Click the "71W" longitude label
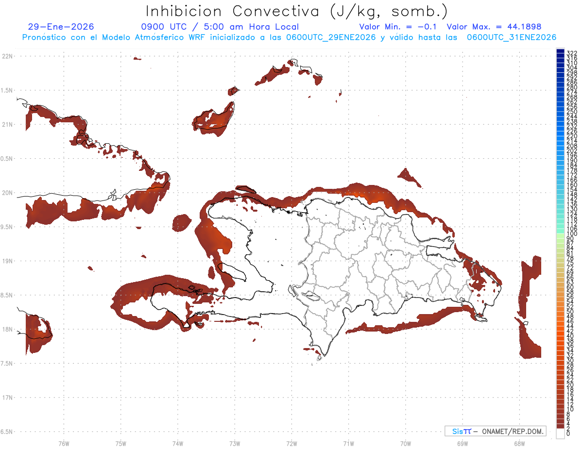This screenshot has height=450, width=583. pyautogui.click(x=348, y=443)
